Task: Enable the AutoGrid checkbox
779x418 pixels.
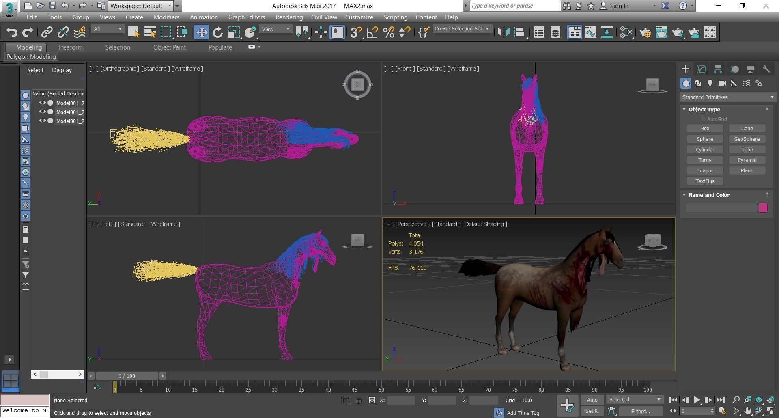Action: [x=703, y=119]
